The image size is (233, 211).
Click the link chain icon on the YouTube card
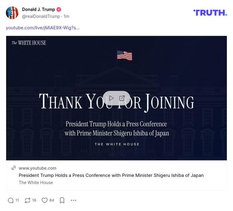pos(13,168)
